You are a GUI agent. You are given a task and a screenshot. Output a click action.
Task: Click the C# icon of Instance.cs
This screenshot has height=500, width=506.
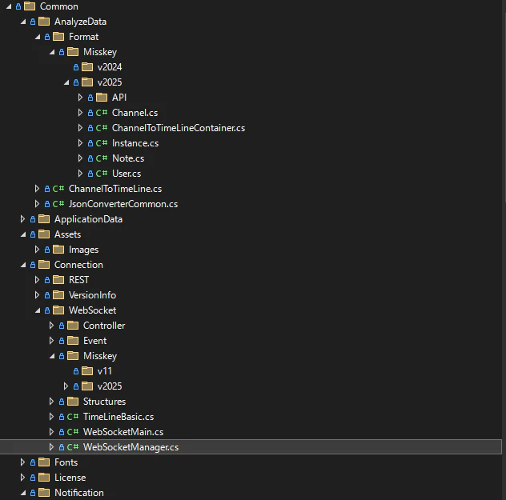102,143
